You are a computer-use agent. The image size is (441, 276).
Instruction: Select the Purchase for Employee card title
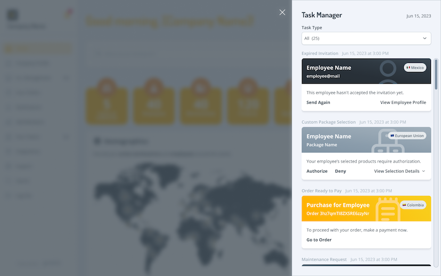338,205
